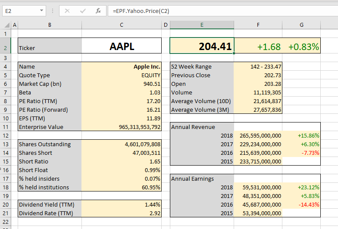Image resolution: width=338 pixels, height=229 pixels.
Task: Open the Insert Function fx icon
Action: (x=98, y=11)
